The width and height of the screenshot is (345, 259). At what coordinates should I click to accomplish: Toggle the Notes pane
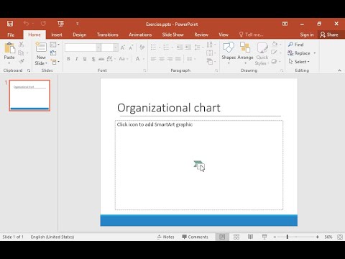[166, 237]
